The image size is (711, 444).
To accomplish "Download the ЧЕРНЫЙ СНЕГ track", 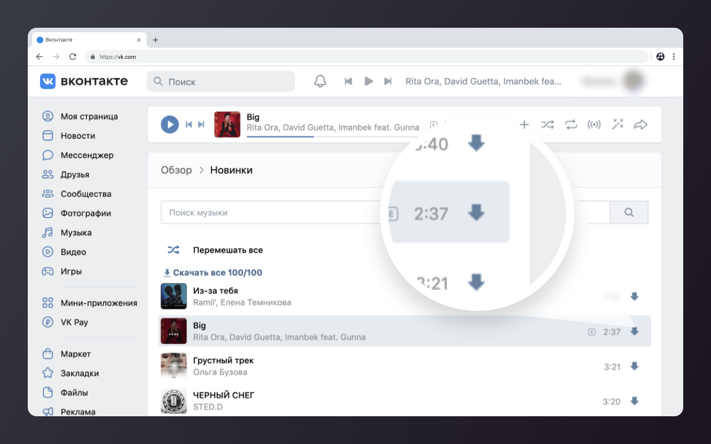I will coord(634,401).
